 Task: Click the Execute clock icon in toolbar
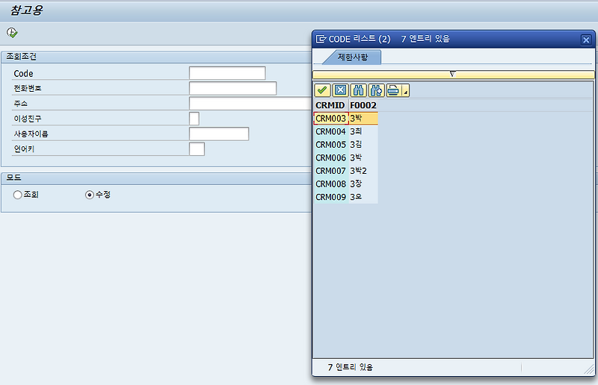(x=12, y=33)
